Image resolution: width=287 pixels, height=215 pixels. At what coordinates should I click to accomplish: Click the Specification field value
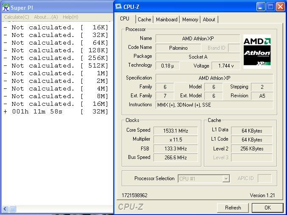215,78
